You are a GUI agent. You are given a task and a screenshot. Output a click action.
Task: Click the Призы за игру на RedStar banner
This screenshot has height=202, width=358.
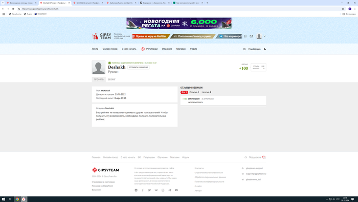point(151,36)
